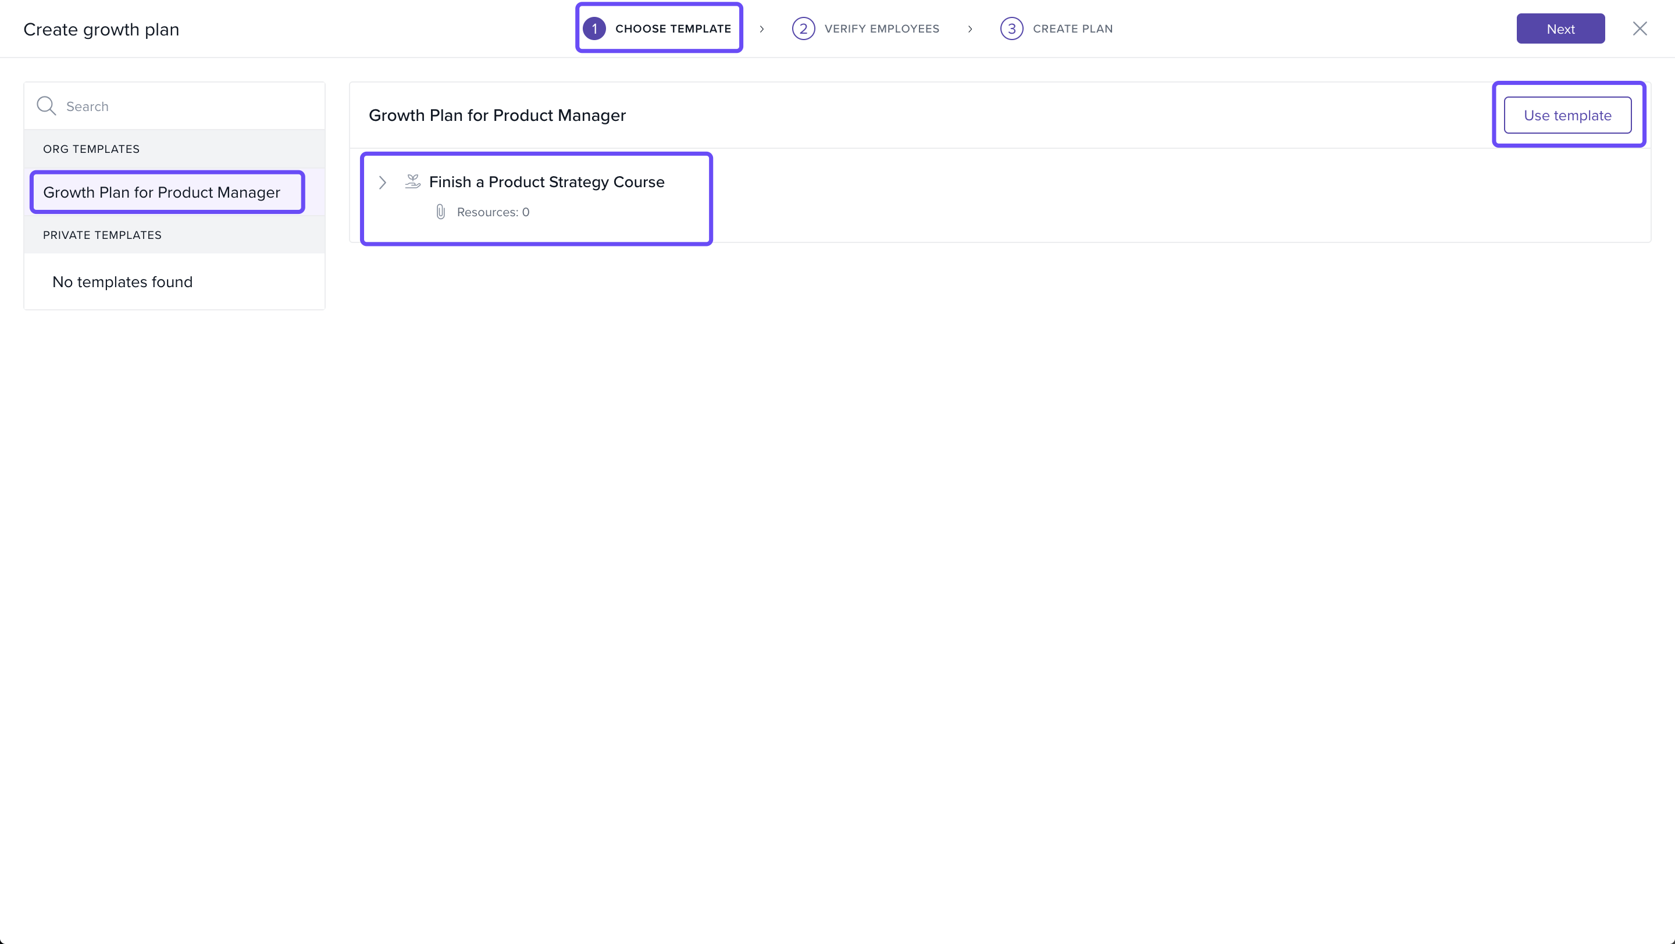Image resolution: width=1675 pixels, height=944 pixels.
Task: Click the Finish a Product Strategy Course title
Action: 546,182
